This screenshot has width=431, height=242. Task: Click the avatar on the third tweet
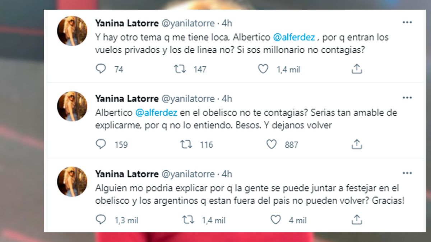72,181
